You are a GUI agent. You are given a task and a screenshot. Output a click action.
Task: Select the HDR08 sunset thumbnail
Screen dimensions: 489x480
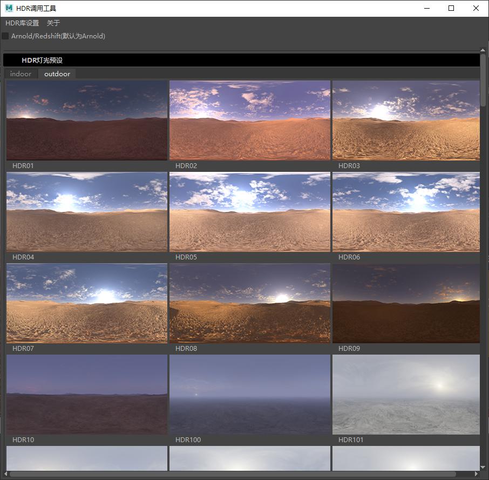point(250,303)
